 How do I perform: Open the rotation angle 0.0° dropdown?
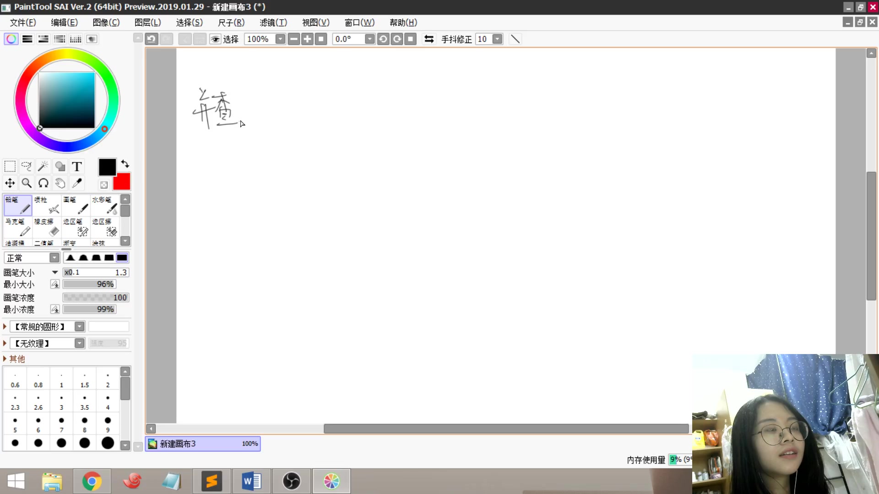(369, 39)
